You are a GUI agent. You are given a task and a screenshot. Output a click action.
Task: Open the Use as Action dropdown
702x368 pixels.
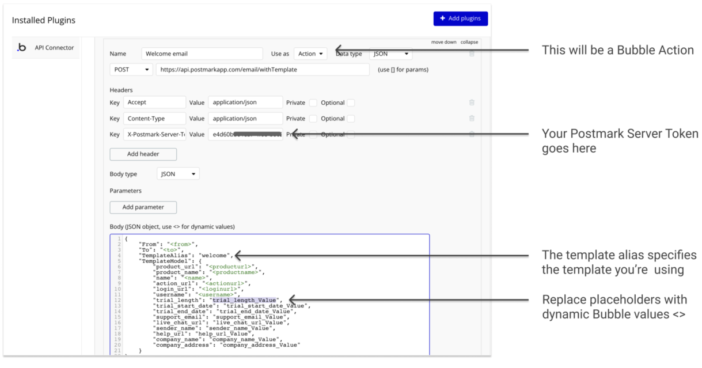310,53
